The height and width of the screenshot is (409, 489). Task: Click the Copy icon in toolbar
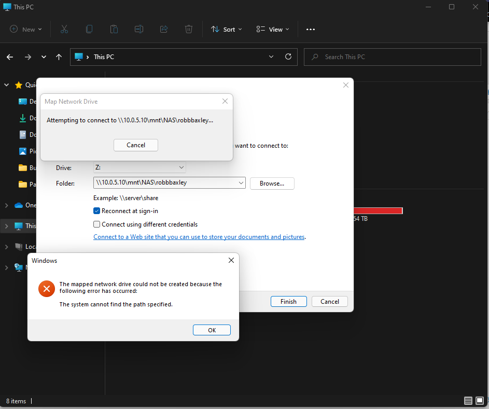pyautogui.click(x=89, y=30)
